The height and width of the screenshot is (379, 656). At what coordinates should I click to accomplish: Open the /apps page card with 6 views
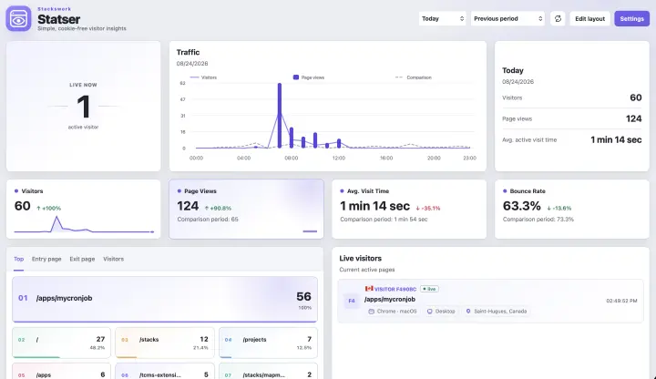click(62, 371)
